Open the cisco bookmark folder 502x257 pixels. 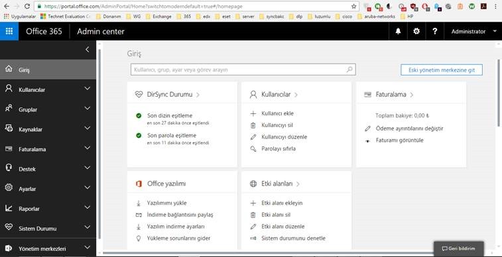(344, 17)
